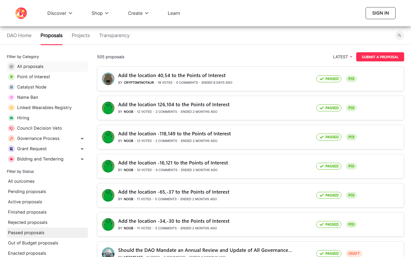411x257 pixels.
Task: Switch to the Transparency tab
Action: (114, 35)
